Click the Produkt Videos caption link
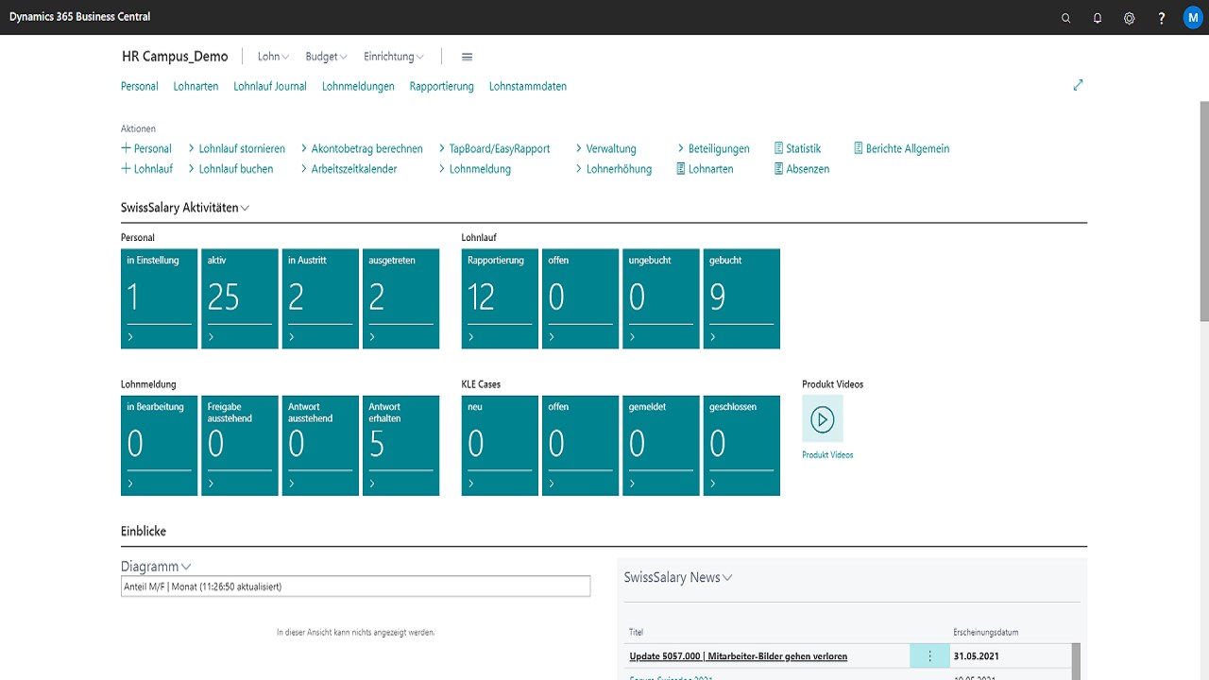The image size is (1209, 680). tap(827, 455)
